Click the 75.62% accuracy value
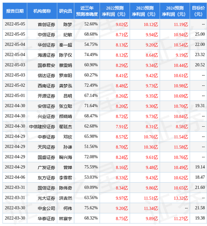Image resolution: width=207 pixels, height=226 pixels. click(91, 208)
